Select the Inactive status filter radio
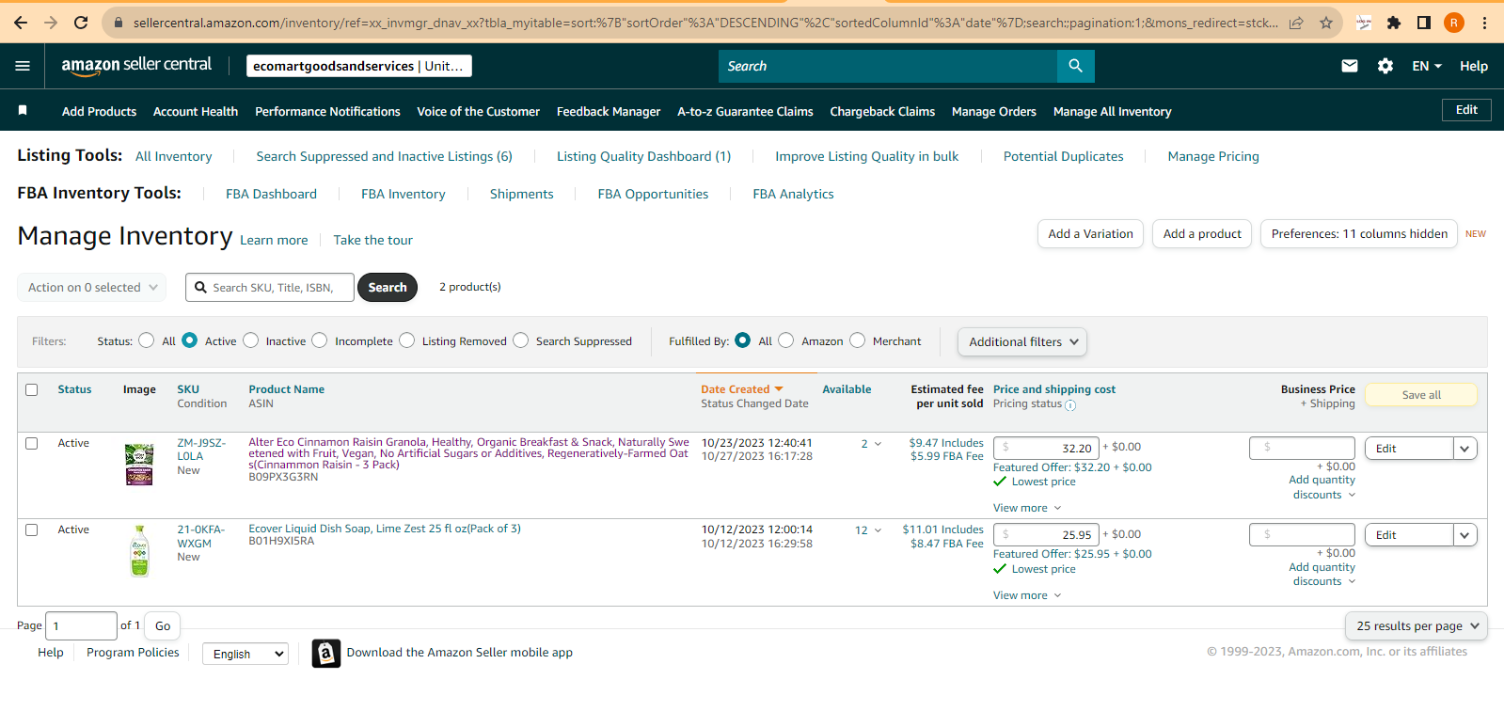Viewport: 1504px width, 727px height. pos(251,340)
